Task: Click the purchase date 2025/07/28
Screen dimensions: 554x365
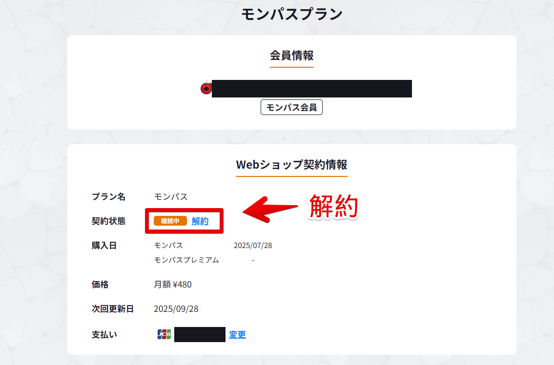Action: point(253,246)
